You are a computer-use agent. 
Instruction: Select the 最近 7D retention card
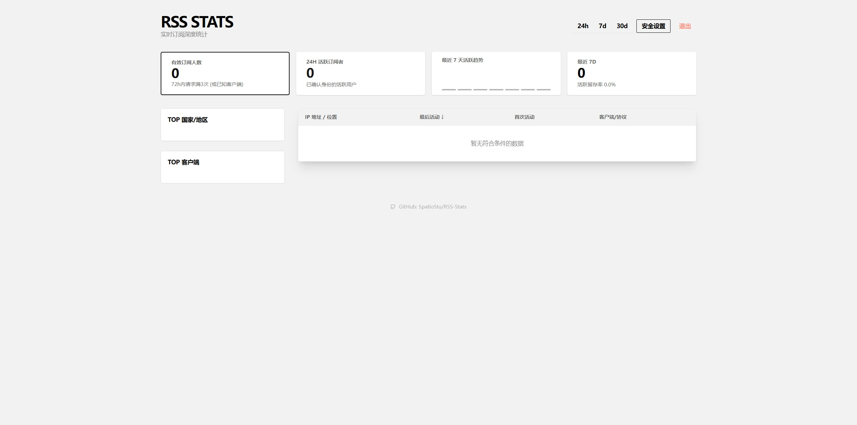632,73
